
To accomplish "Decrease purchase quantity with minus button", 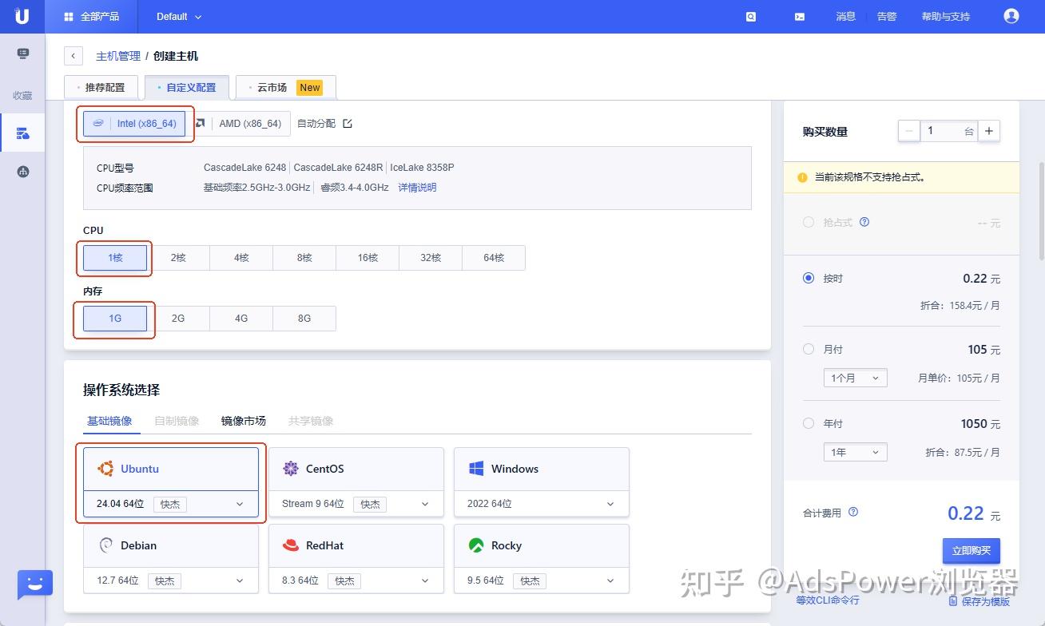I will point(908,131).
